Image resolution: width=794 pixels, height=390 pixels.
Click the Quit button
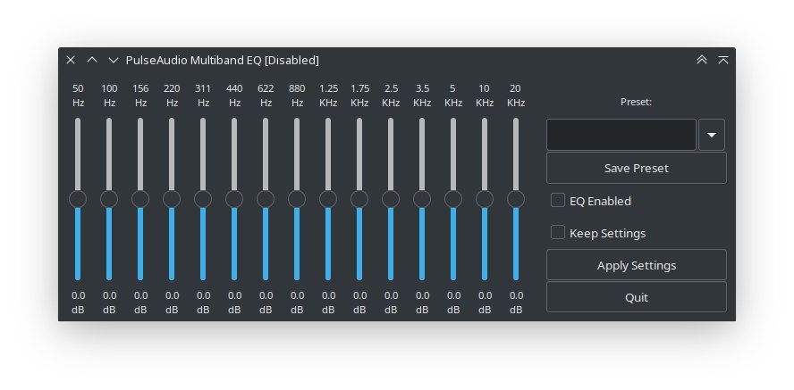(x=636, y=297)
